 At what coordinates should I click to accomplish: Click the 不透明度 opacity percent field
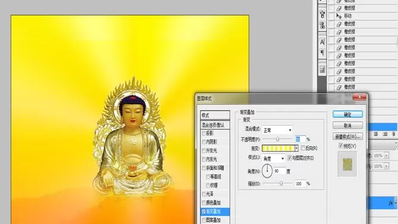pyautogui.click(x=300, y=139)
